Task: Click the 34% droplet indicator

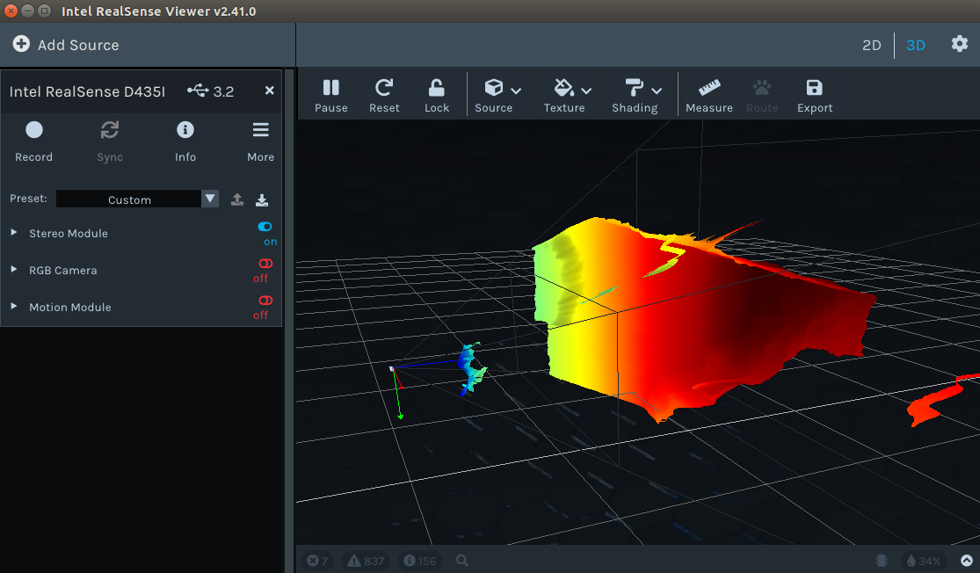Action: click(924, 561)
